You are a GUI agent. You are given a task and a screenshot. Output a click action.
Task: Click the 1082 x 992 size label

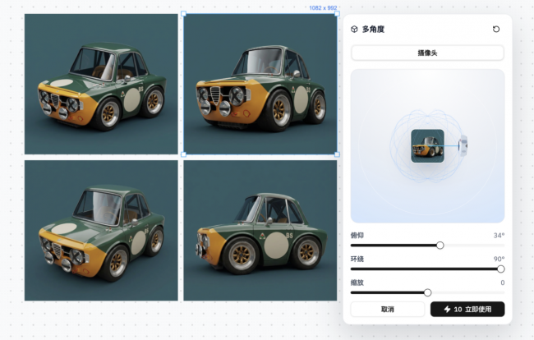(323, 7)
